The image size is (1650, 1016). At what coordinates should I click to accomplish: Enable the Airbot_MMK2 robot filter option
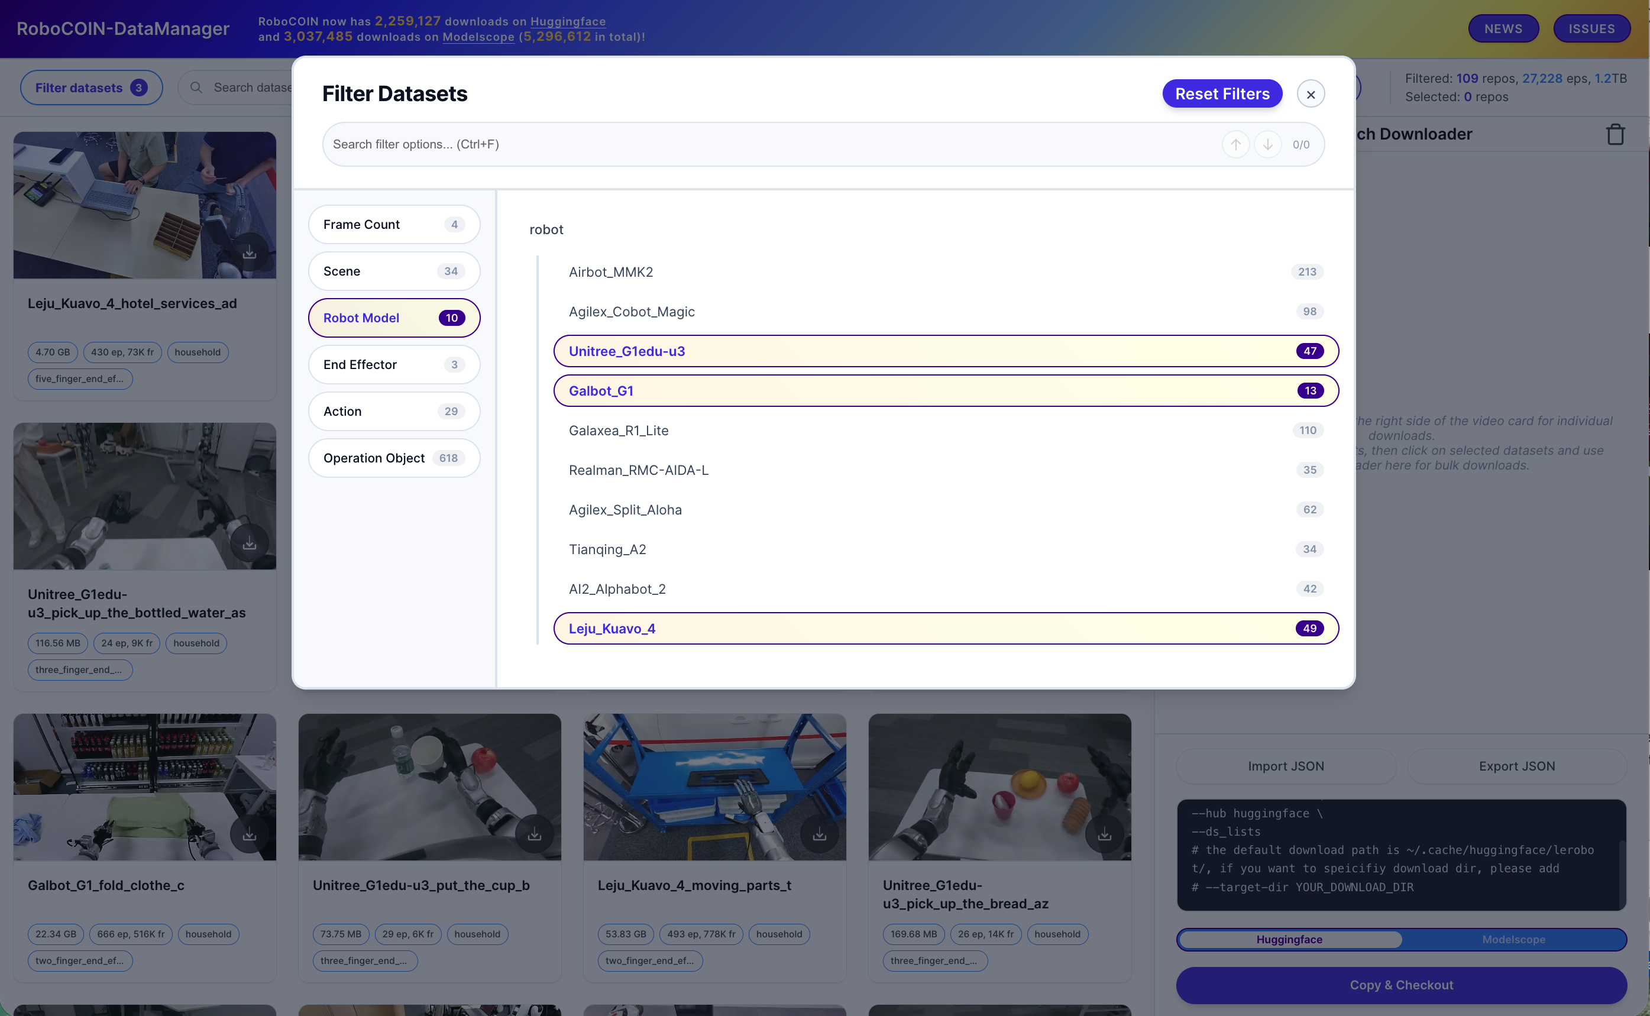tap(946, 271)
